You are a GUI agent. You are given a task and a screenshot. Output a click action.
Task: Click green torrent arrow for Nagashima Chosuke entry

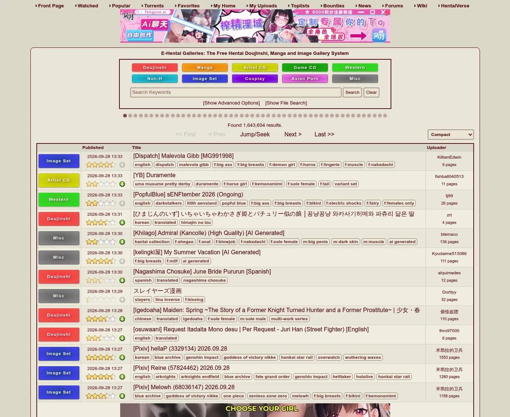click(x=122, y=280)
